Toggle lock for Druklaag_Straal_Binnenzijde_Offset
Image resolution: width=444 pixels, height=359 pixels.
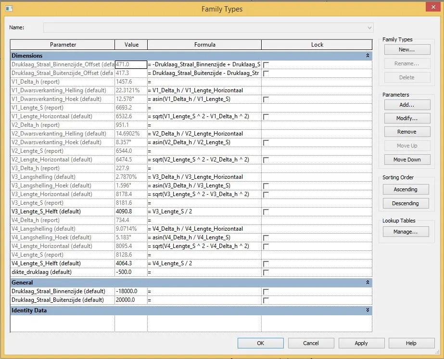pos(266,65)
